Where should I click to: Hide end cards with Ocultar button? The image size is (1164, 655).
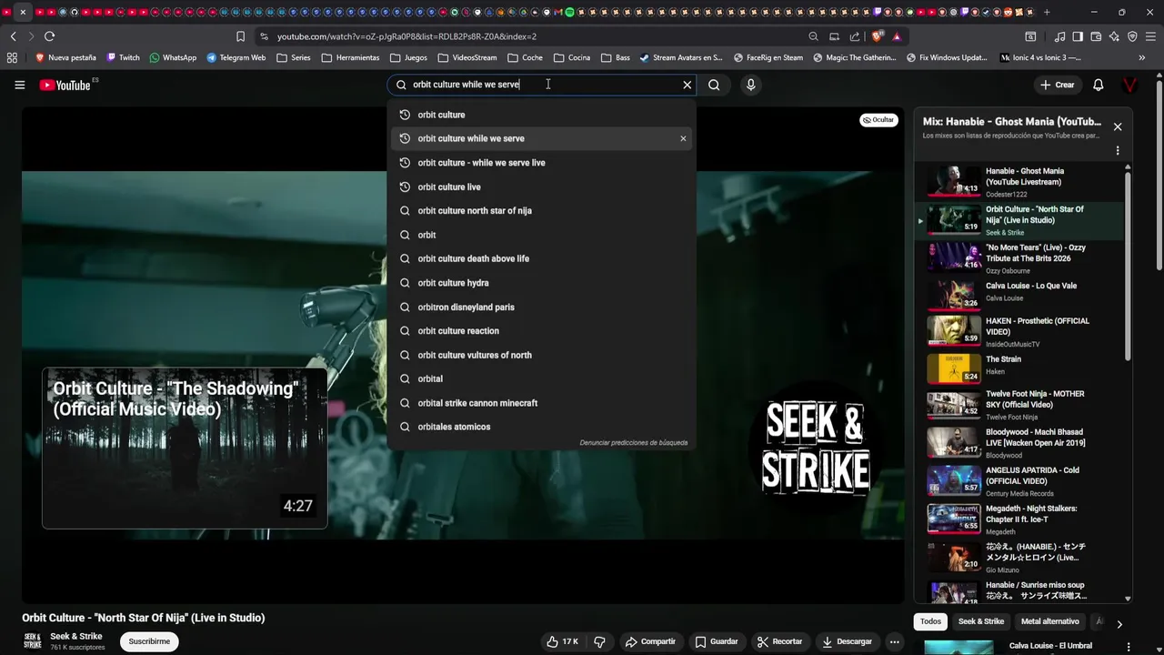[878, 120]
